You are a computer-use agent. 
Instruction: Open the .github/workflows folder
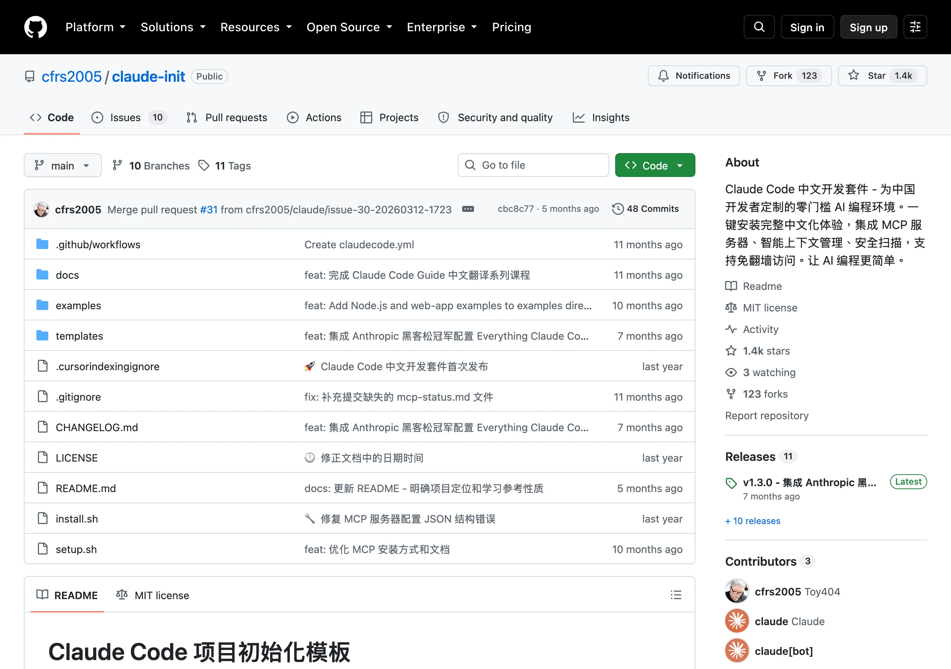98,245
